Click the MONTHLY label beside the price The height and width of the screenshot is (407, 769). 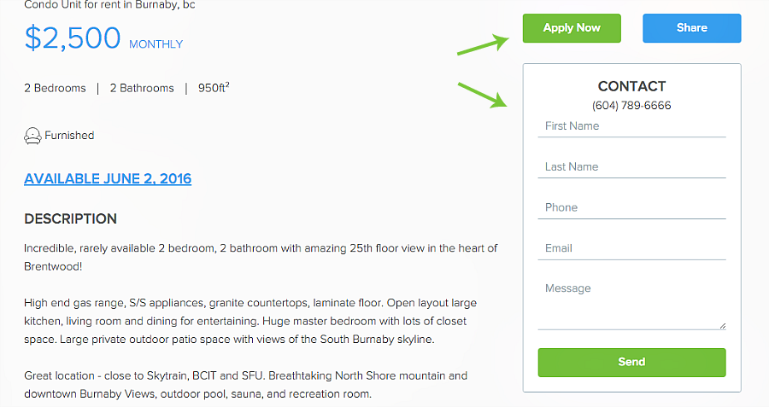coord(156,44)
